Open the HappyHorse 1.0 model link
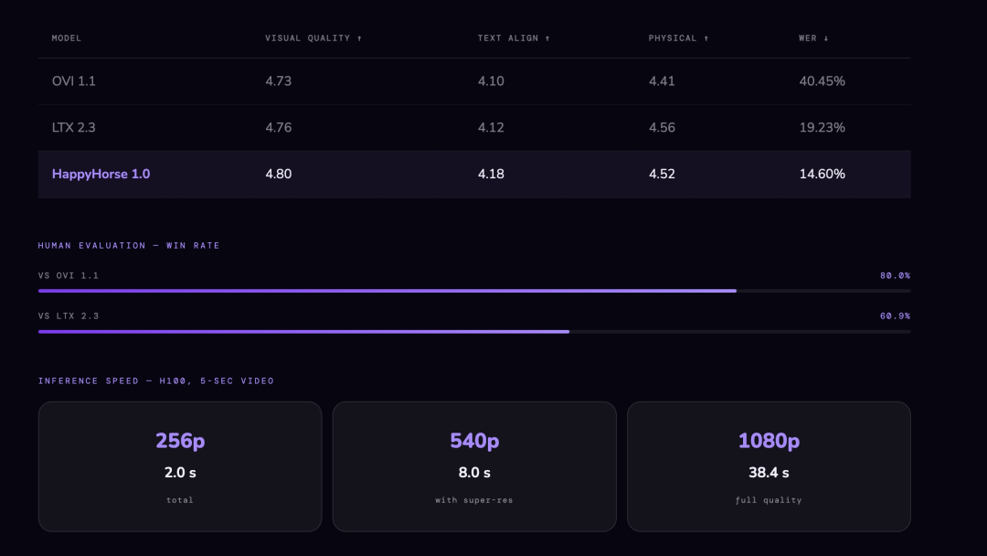Viewport: 987px width, 556px height. tap(101, 174)
